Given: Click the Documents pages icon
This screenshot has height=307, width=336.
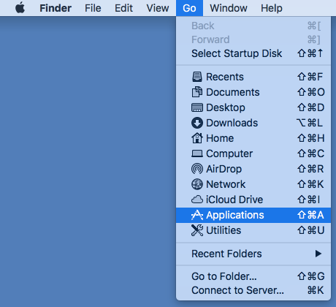Looking at the screenshot, I should (x=197, y=92).
